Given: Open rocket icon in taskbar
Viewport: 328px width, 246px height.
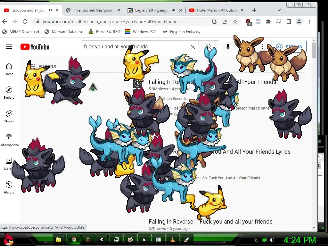Looking at the screenshot, I should pyautogui.click(x=186, y=240).
